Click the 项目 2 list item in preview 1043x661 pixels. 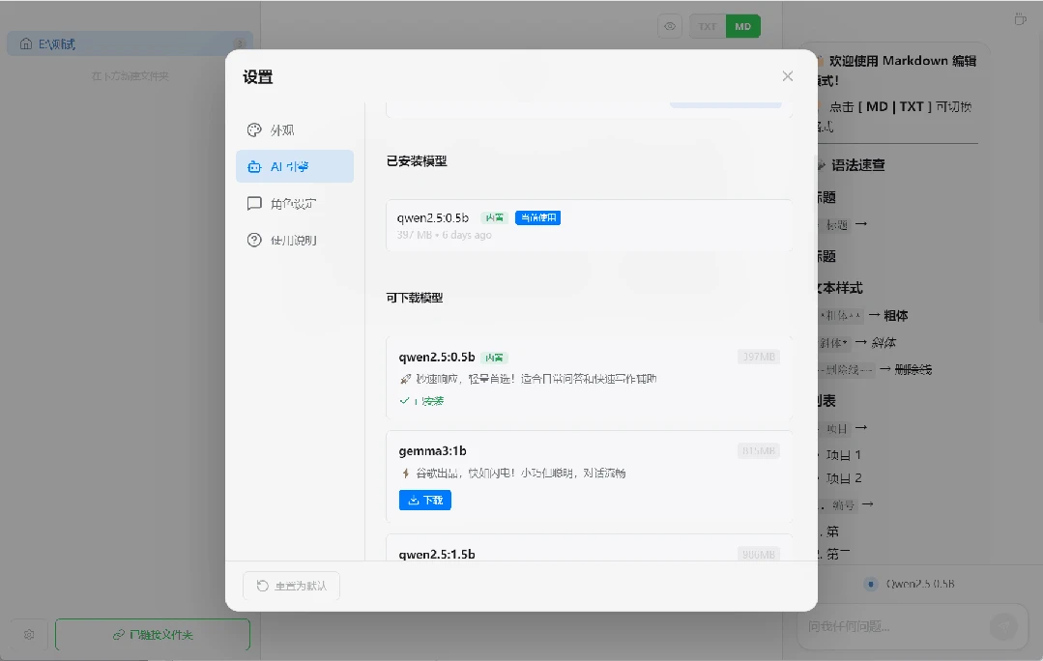point(844,478)
